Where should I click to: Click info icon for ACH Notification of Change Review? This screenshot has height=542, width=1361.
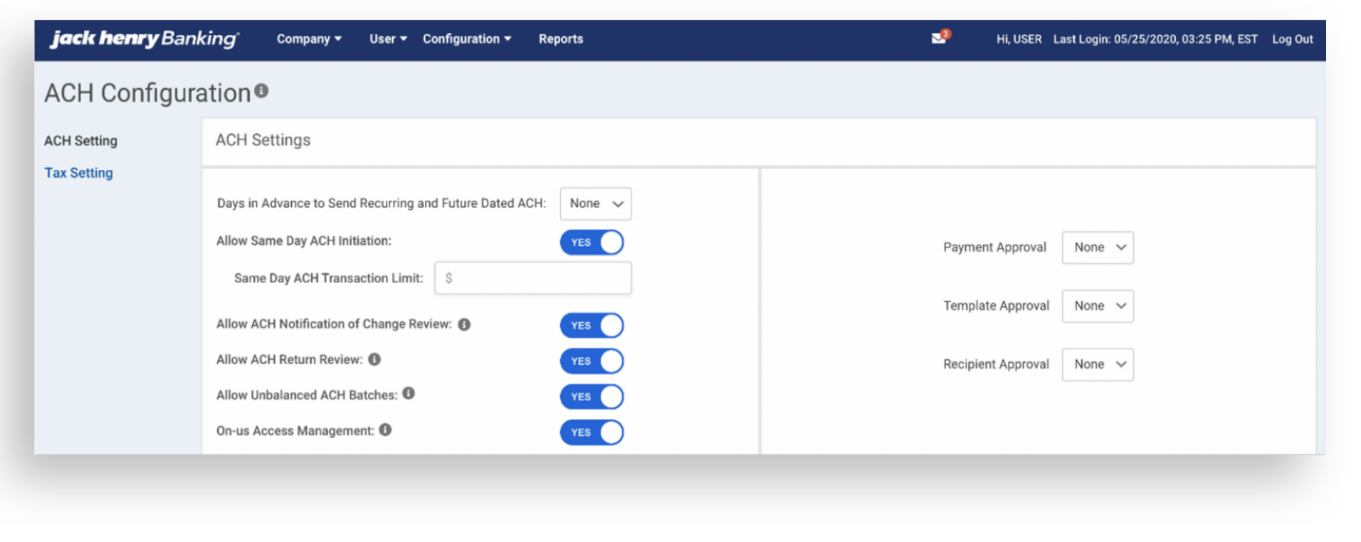464,324
